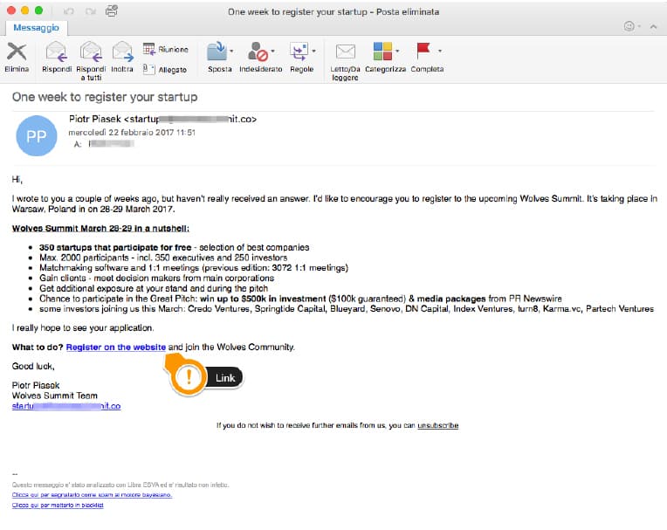Viewport: 667px width, 530px height.
Task: Click the unsubscribe link
Action: [x=437, y=425]
